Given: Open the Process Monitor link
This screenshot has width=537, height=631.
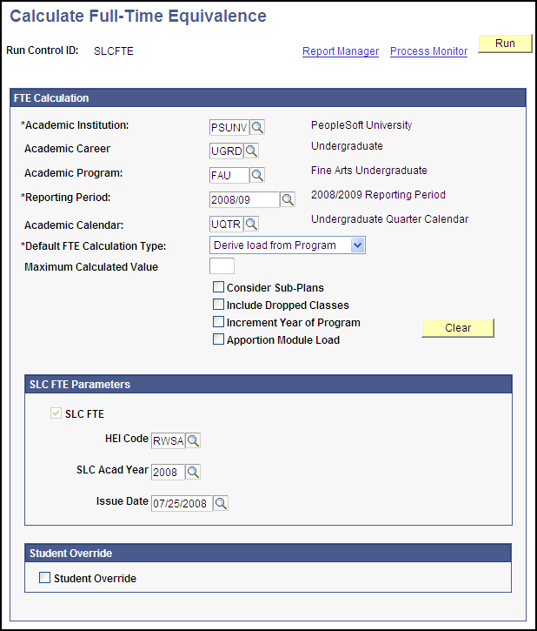Looking at the screenshot, I should [428, 51].
